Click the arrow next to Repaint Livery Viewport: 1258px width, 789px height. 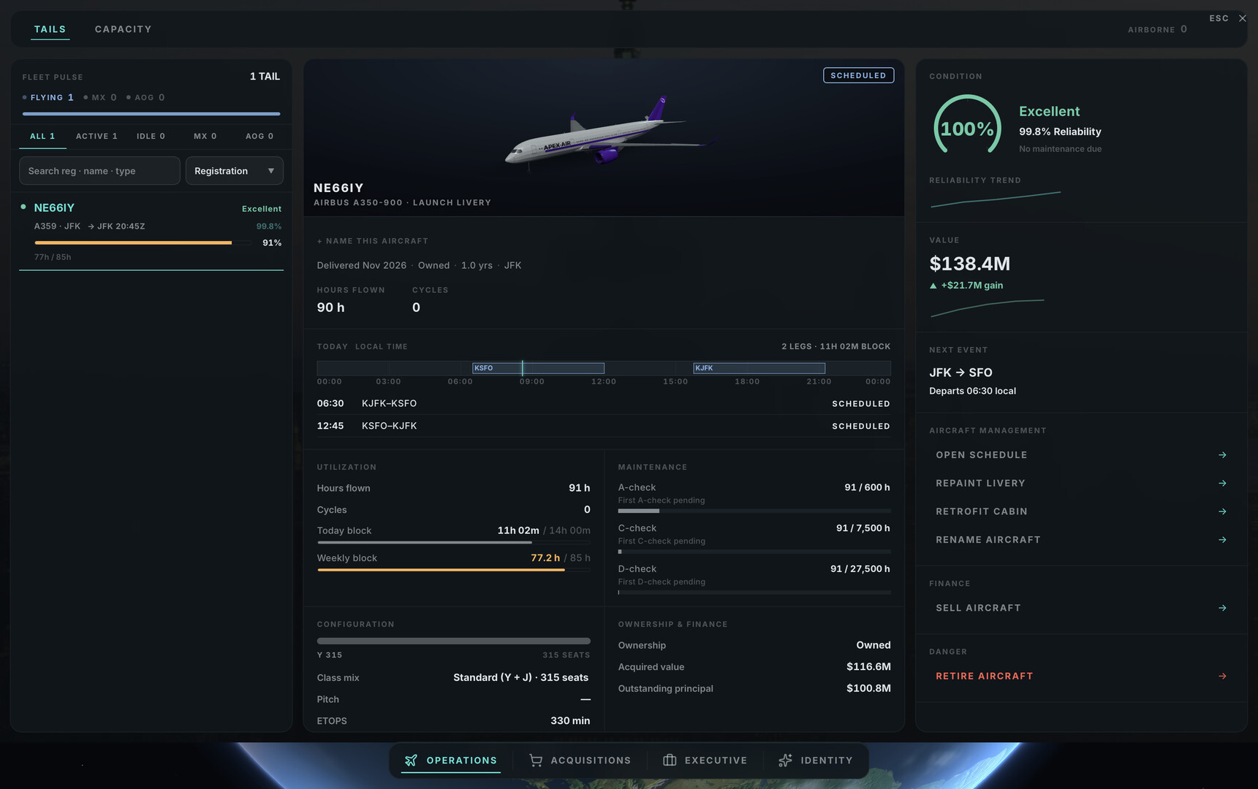point(1222,484)
